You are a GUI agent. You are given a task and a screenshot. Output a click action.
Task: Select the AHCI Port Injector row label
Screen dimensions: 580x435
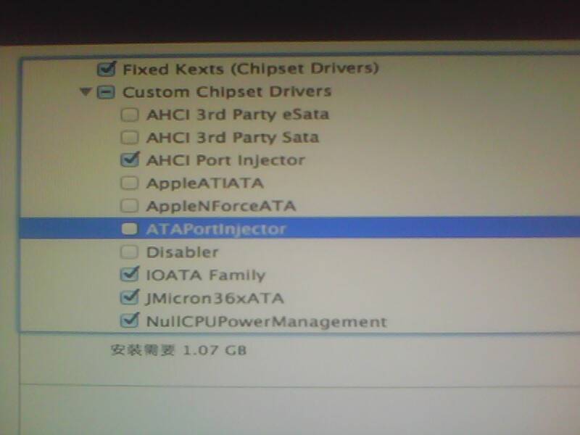pyautogui.click(x=225, y=160)
